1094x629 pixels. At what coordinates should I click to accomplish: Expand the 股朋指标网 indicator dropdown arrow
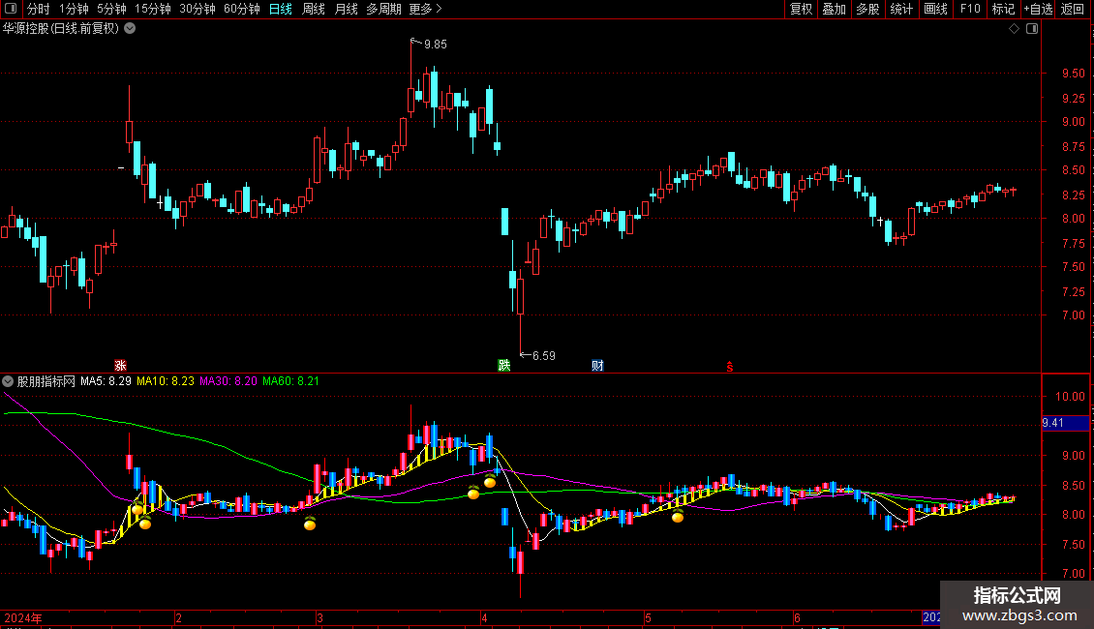[x=8, y=381]
